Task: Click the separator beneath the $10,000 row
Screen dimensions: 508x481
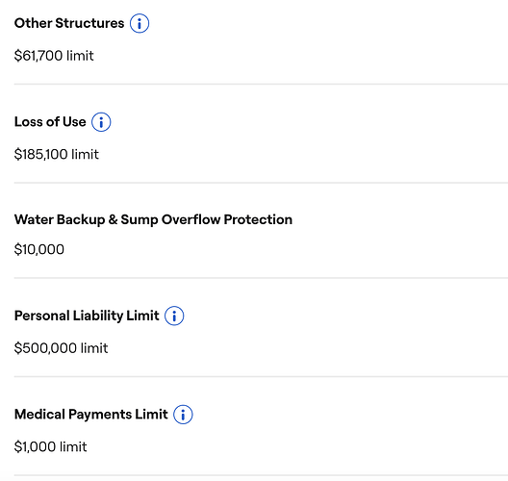Action: pos(261,278)
